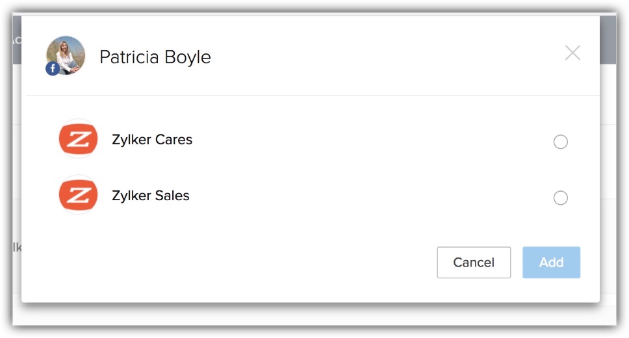This screenshot has width=629, height=338.
Task: Click the Facebook badge on the avatar
Action: (x=53, y=68)
